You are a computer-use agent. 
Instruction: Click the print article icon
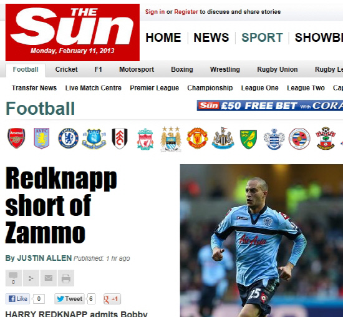click(x=66, y=278)
